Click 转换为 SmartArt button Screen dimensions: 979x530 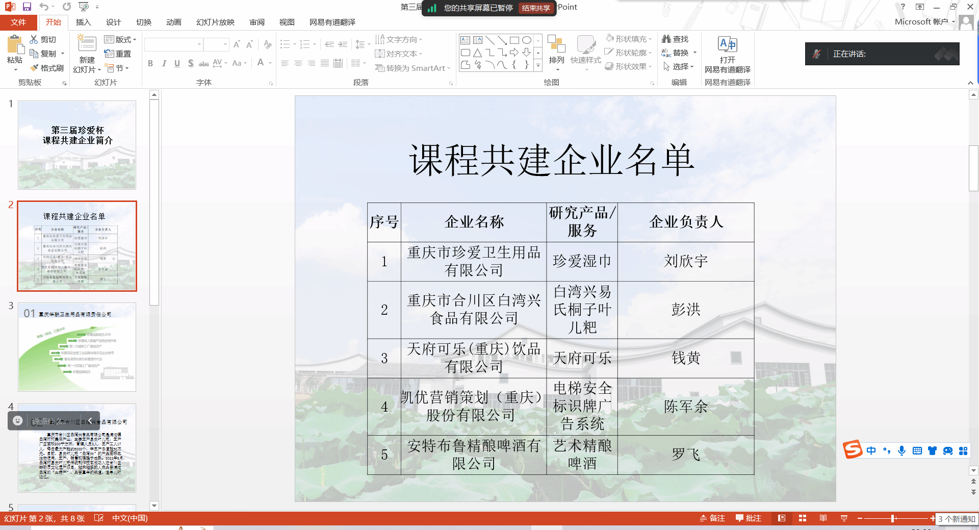point(413,68)
